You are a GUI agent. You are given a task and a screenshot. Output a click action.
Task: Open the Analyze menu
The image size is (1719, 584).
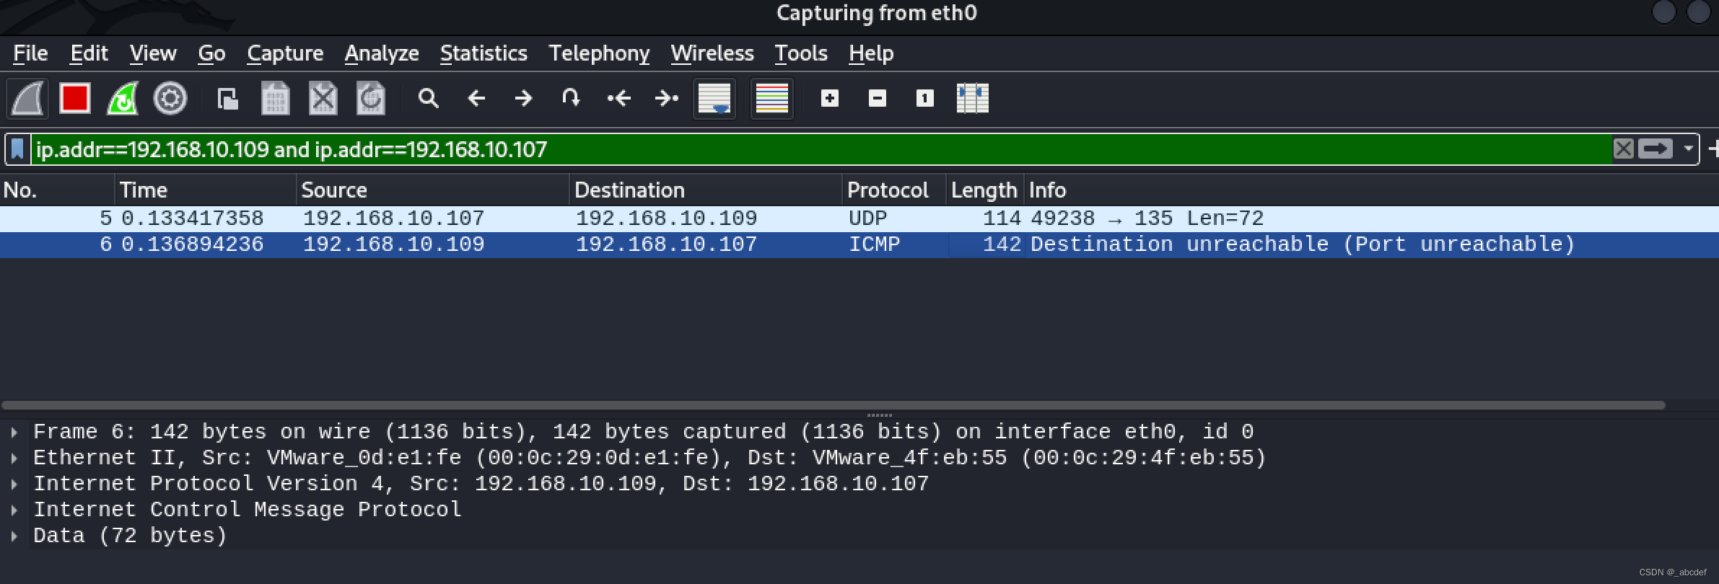382,53
